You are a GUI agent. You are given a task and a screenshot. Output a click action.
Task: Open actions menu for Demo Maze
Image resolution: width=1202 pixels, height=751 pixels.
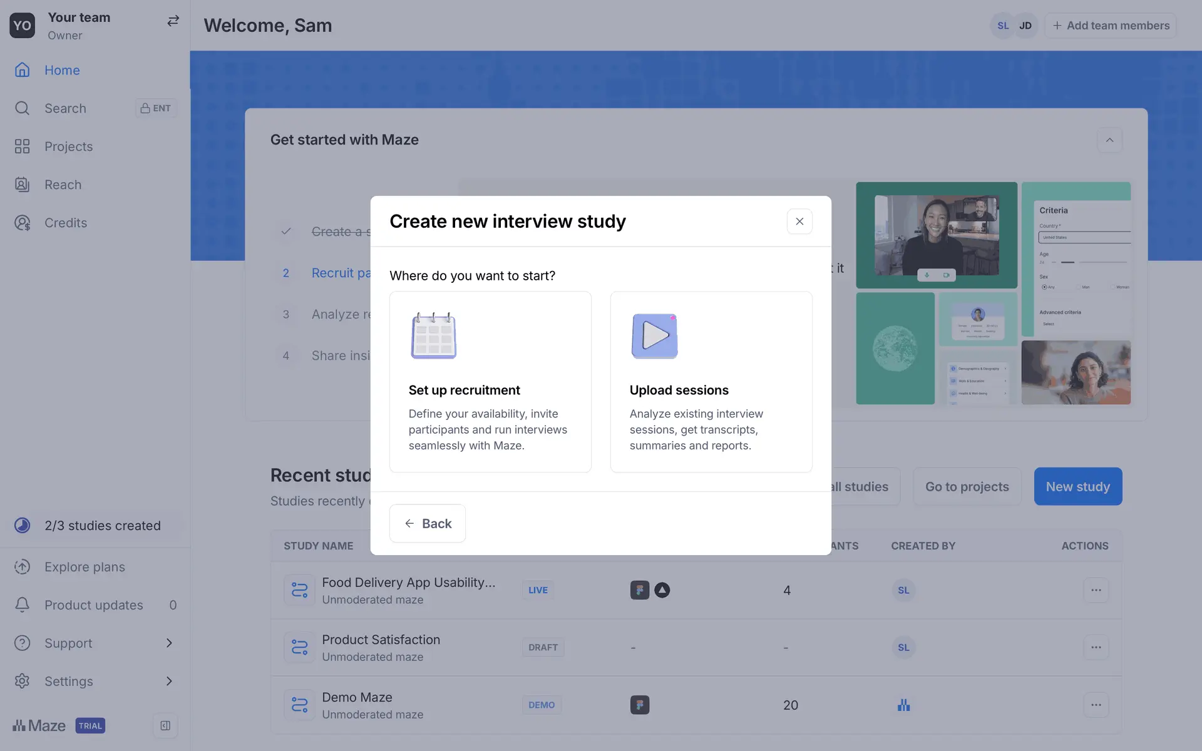click(1096, 705)
